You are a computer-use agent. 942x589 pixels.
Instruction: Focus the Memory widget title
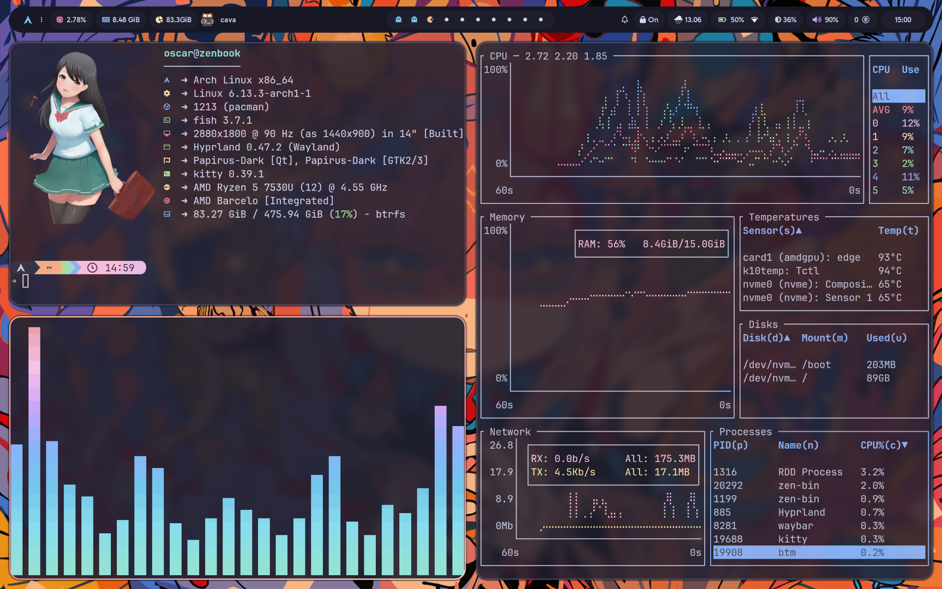507,217
